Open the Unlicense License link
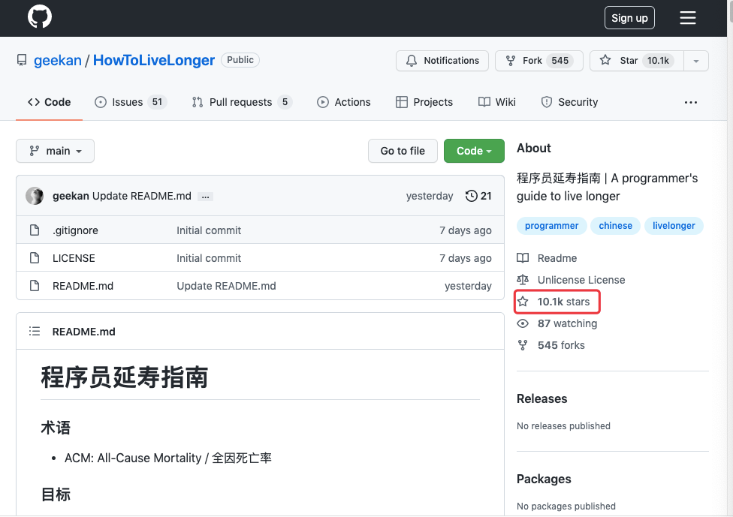Image resolution: width=733 pixels, height=517 pixels. click(x=581, y=280)
